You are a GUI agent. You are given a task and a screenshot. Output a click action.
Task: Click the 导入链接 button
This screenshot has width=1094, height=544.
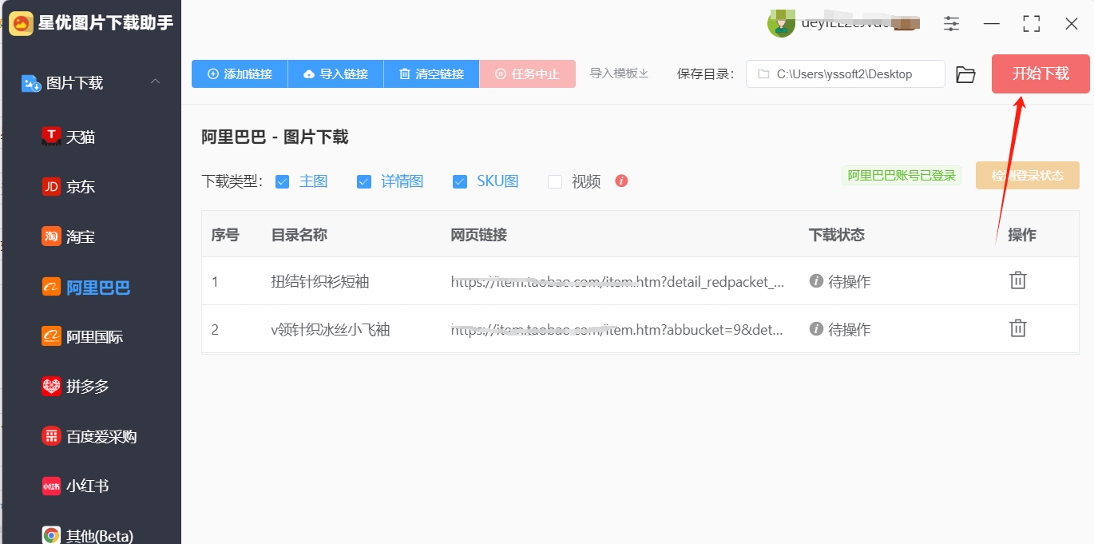(335, 74)
